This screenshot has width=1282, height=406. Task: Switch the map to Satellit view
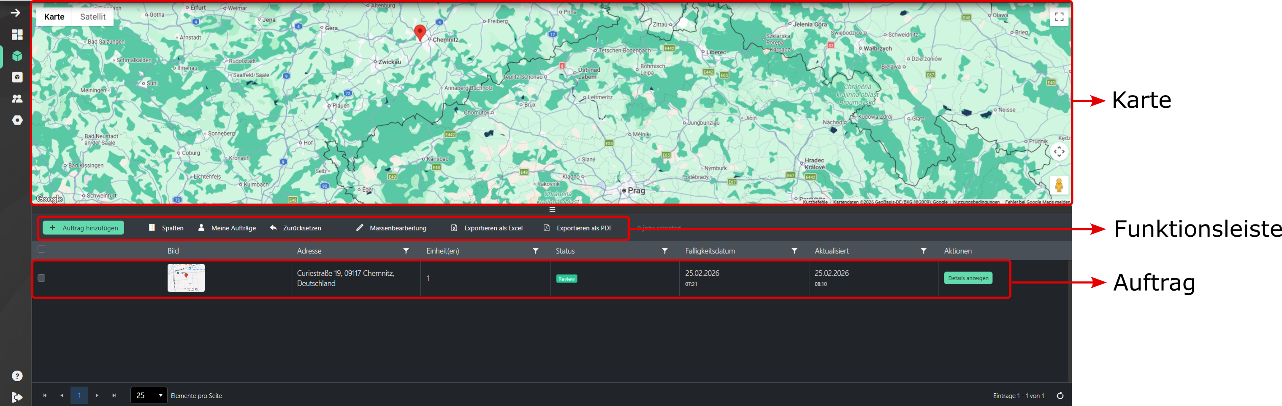tap(92, 17)
